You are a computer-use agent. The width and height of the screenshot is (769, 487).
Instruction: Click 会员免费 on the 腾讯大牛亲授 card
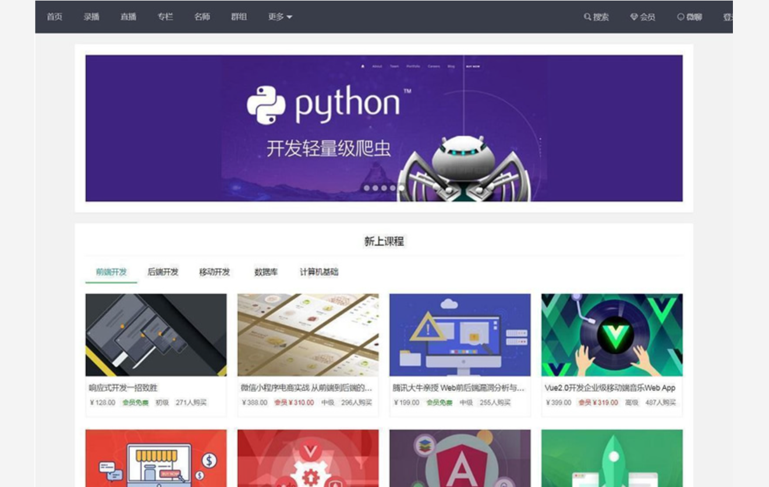(x=440, y=403)
